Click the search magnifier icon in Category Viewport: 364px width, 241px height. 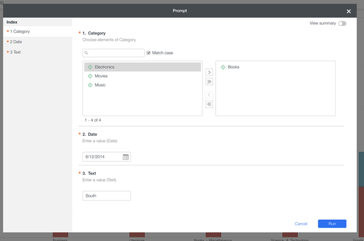(86, 53)
